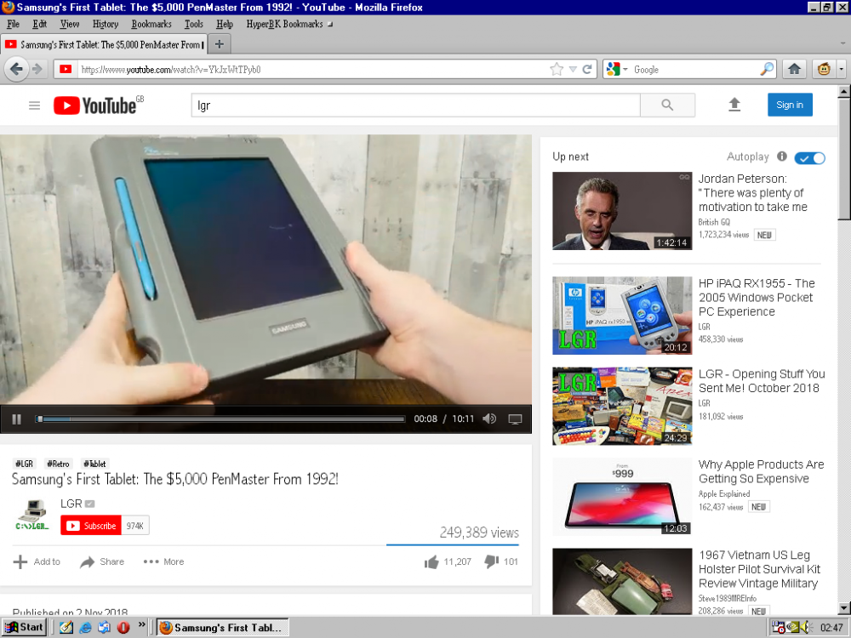Open the YouTube hamburger guide menu
This screenshot has height=638, width=851.
(x=34, y=105)
